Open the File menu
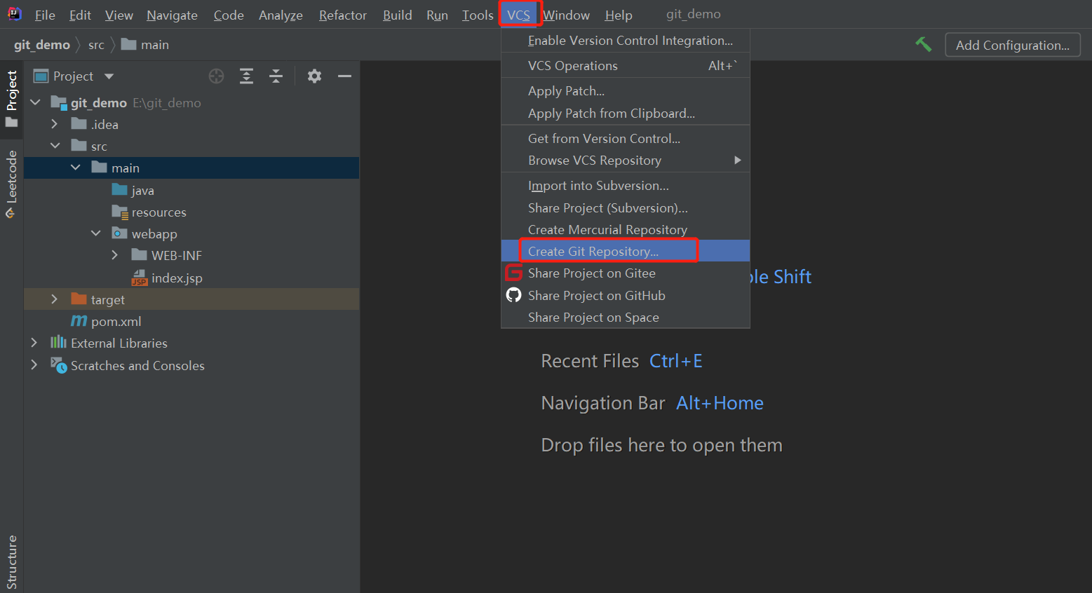This screenshot has width=1092, height=593. tap(45, 15)
